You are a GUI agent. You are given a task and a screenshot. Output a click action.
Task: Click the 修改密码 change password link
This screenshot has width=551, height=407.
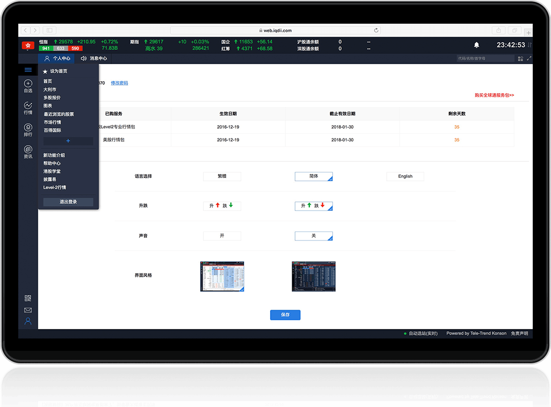coord(119,83)
